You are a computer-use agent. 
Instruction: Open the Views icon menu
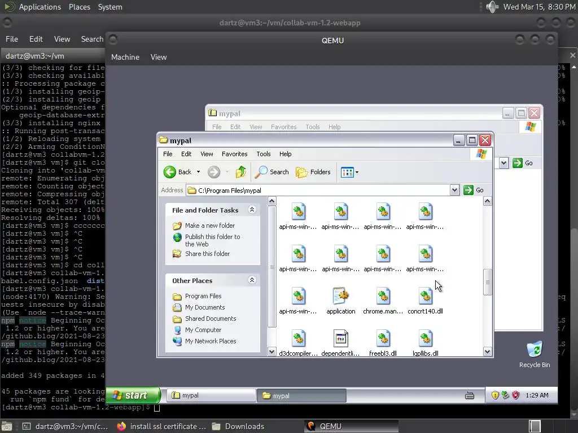tap(349, 172)
